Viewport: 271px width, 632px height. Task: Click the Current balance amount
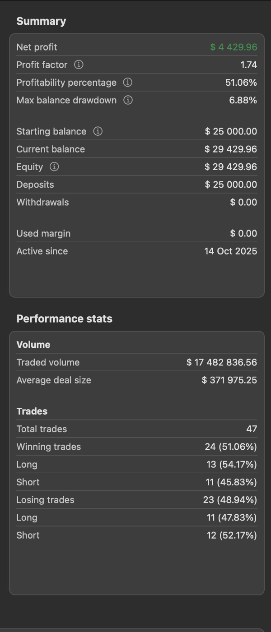pos(230,149)
